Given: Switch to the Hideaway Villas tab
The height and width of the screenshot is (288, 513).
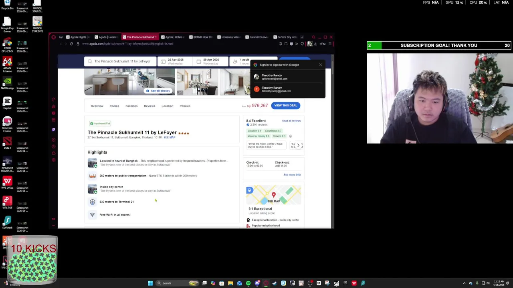Looking at the screenshot, I should (228, 37).
